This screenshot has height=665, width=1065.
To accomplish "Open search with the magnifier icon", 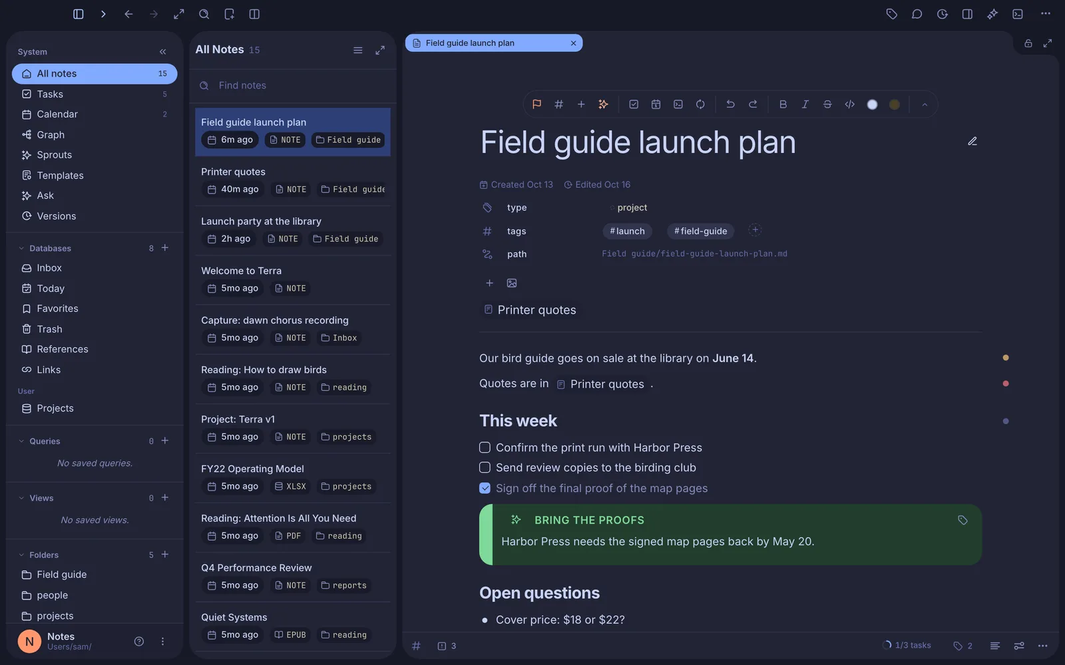I will 204,14.
